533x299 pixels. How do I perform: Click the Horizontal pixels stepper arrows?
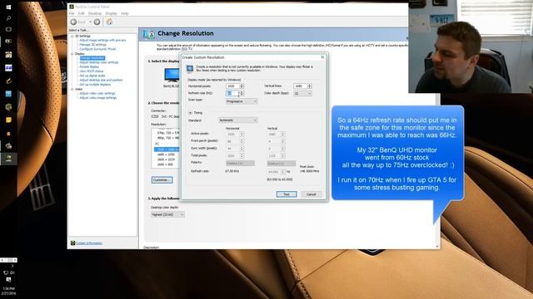242,86
